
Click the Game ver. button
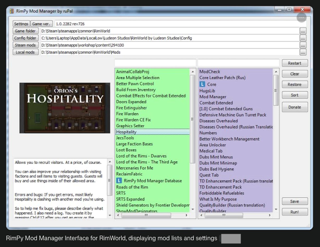click(41, 24)
